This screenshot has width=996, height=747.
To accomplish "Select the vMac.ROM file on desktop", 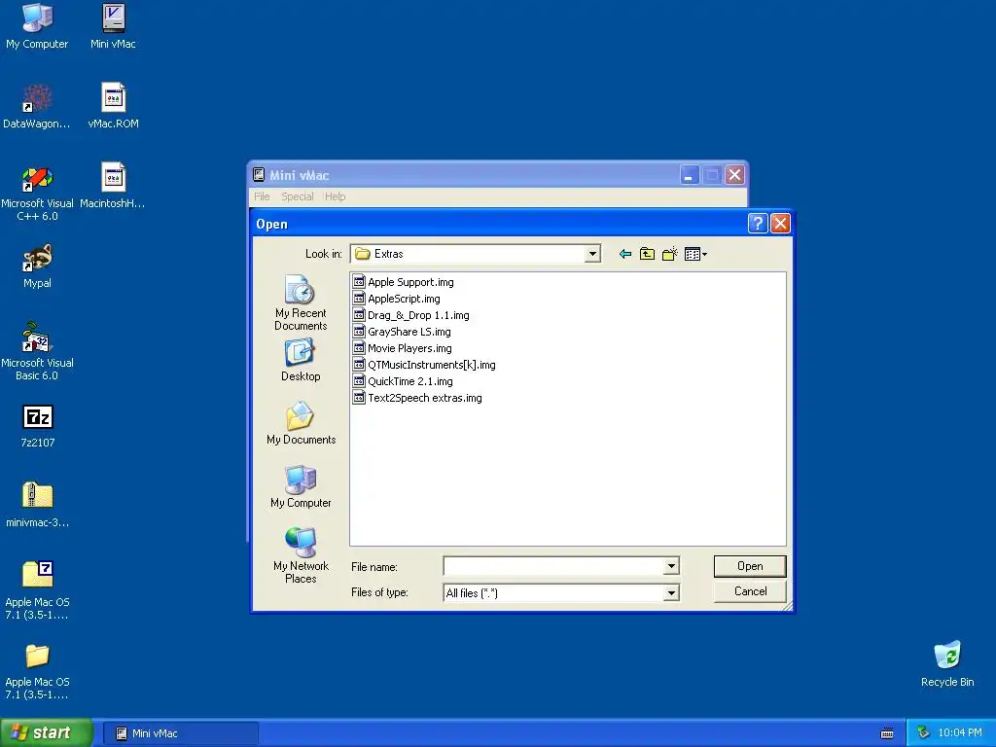I will pos(113,106).
